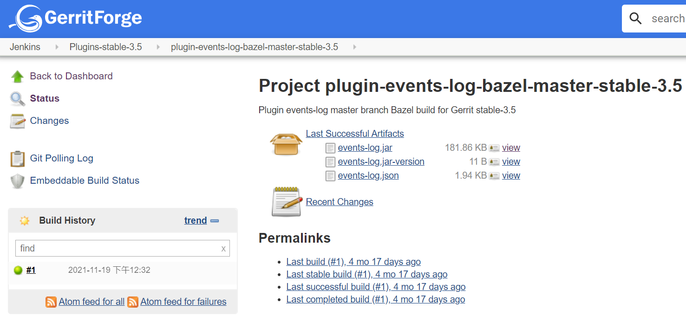The height and width of the screenshot is (322, 686).
Task: Click the green up-arrow Back to Dashboard icon
Action: pos(18,77)
